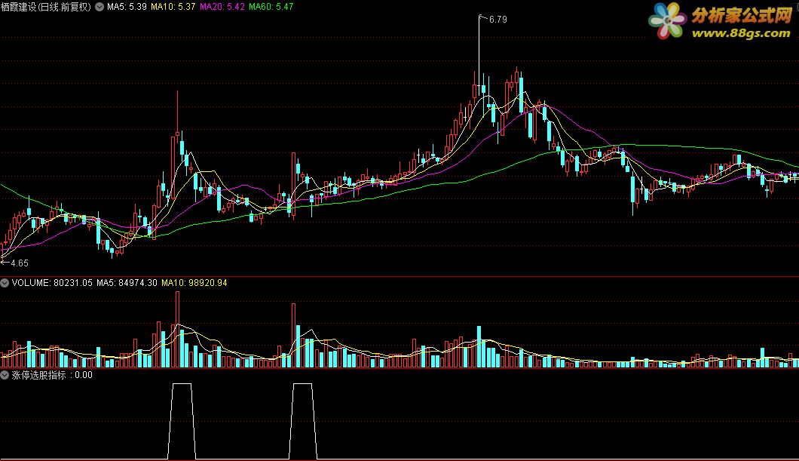
Task: Click the MA20: 5.42 label
Action: coord(222,7)
